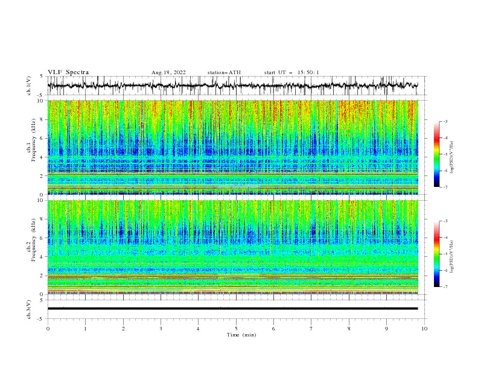Viewport: 478px width, 369px height.
Task: Click the '10' tick on the time axis
Action: (x=424, y=329)
